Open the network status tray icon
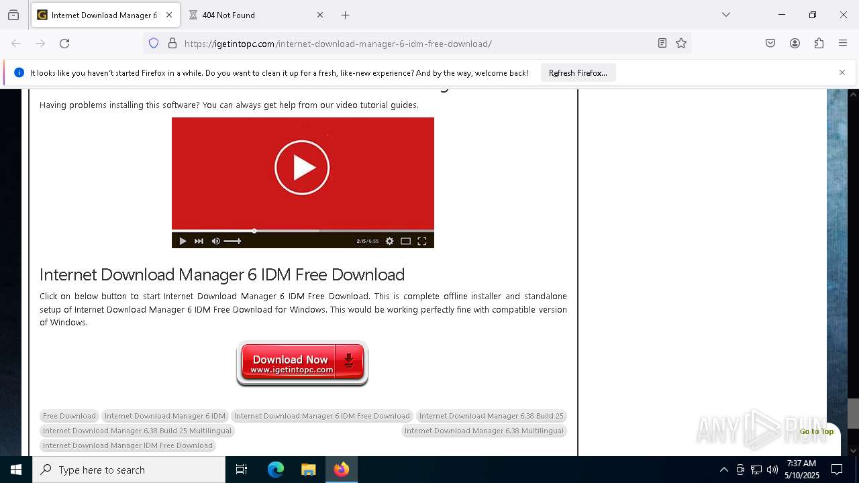Viewport: 859px width, 483px height. [x=756, y=470]
